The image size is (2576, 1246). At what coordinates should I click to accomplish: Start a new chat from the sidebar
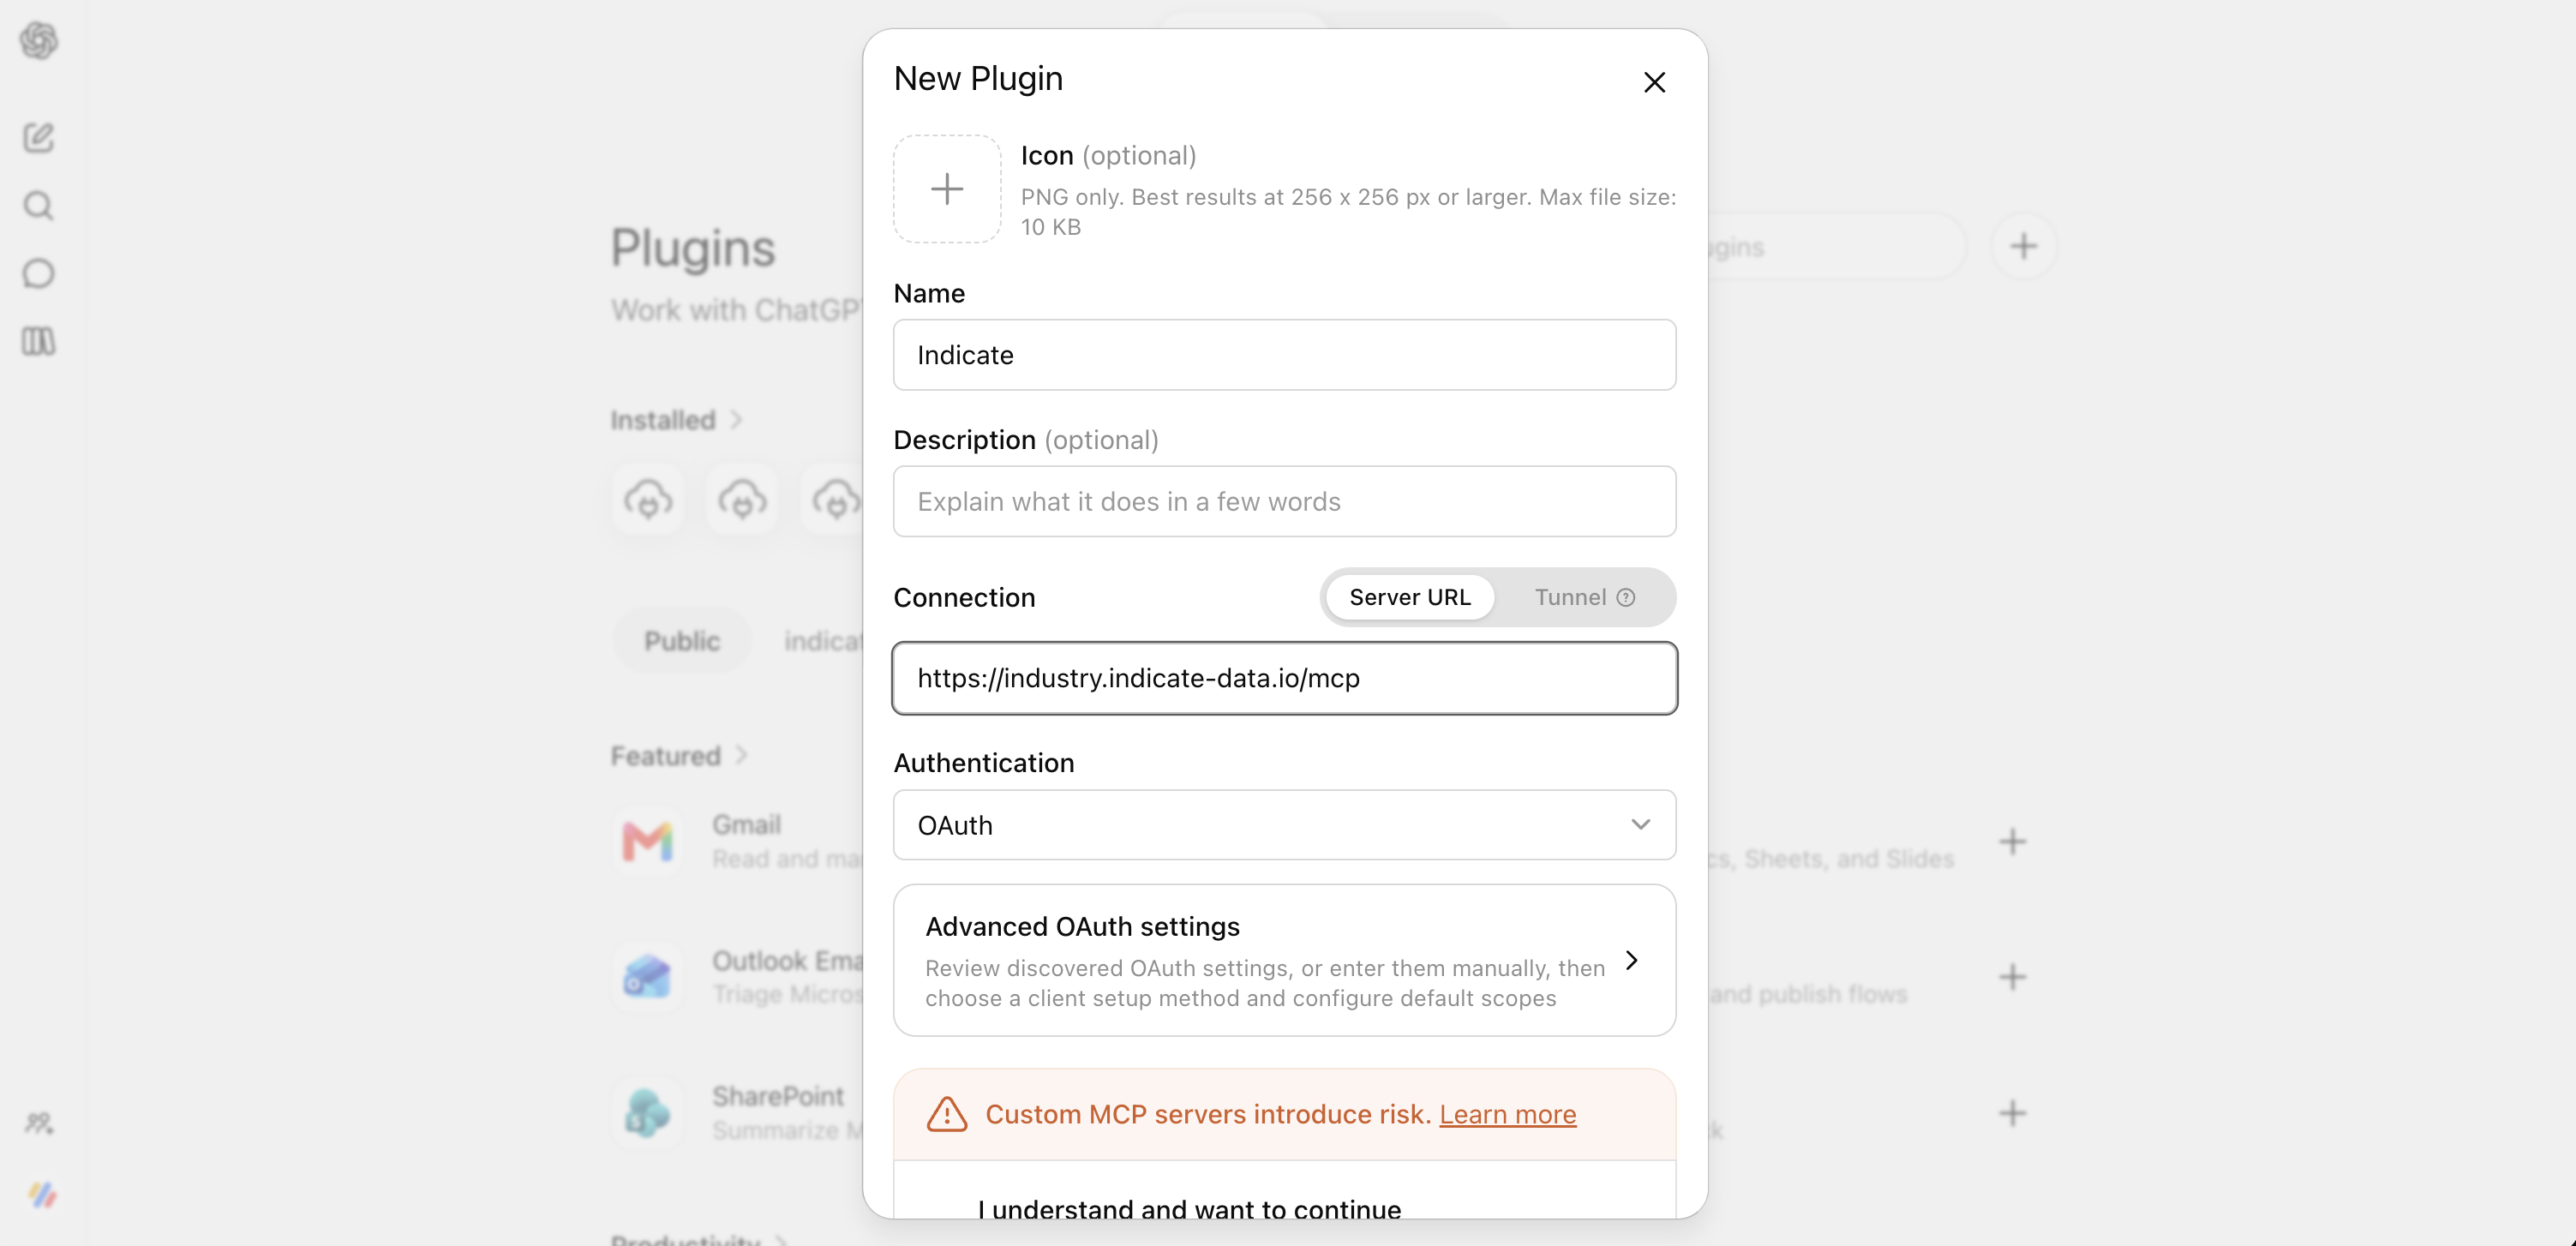point(39,137)
